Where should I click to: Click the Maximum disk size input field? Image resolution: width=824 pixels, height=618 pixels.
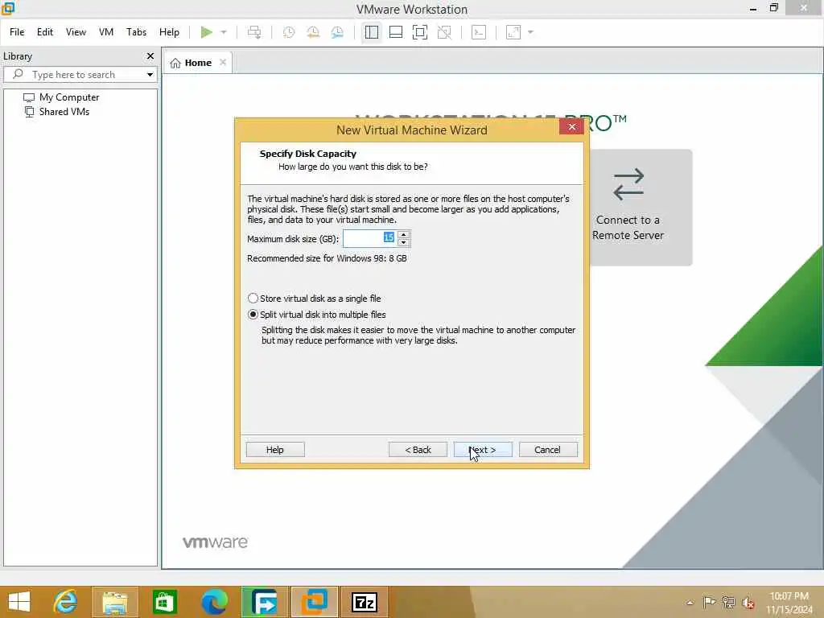pos(369,238)
